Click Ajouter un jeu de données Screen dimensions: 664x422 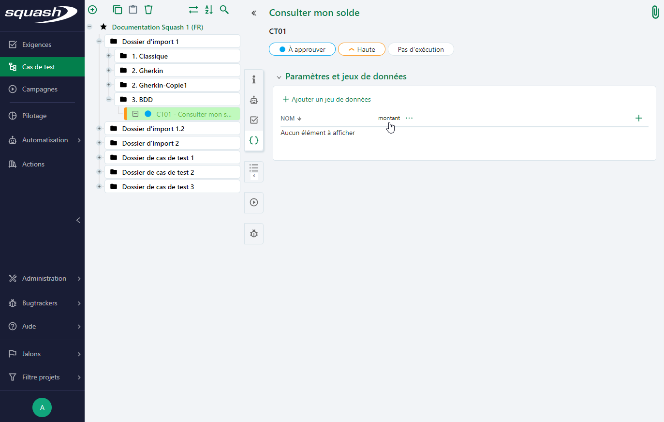(x=327, y=99)
